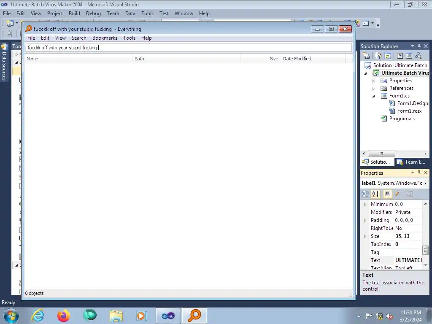Viewport: 432px width, 324px height.
Task: Switch to Solution Explorer bottom tab
Action: pos(376,162)
